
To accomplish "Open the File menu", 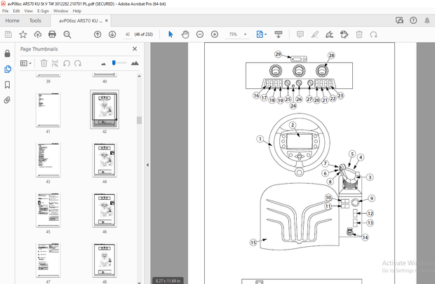I will [6, 11].
